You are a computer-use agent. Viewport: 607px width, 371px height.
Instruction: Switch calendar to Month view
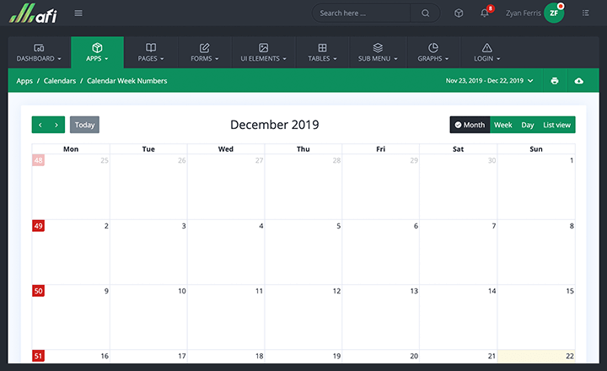click(x=470, y=125)
